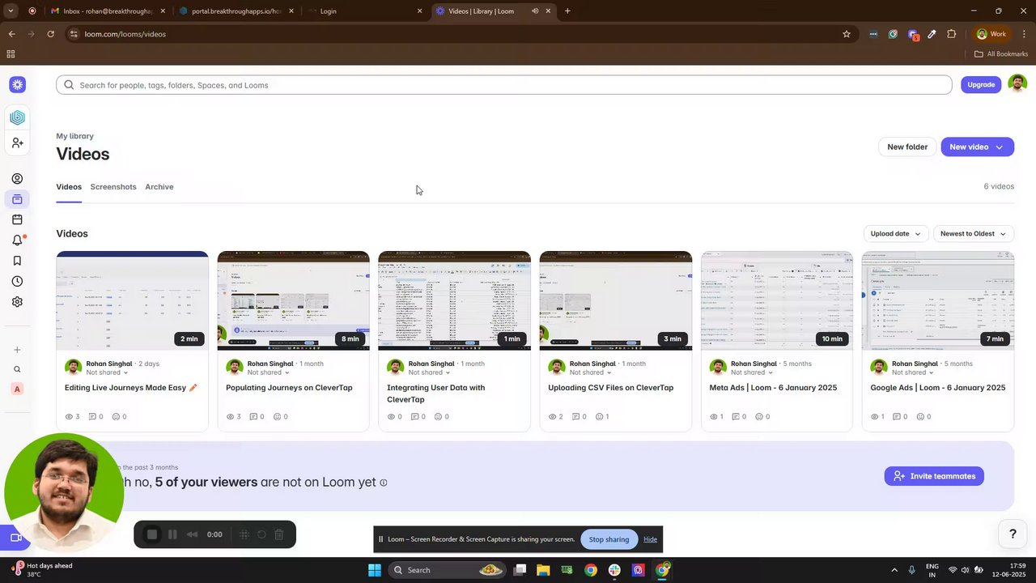Screen dimensions: 1036x583
Task: Delete recording with trash icon
Action: [x=278, y=534]
